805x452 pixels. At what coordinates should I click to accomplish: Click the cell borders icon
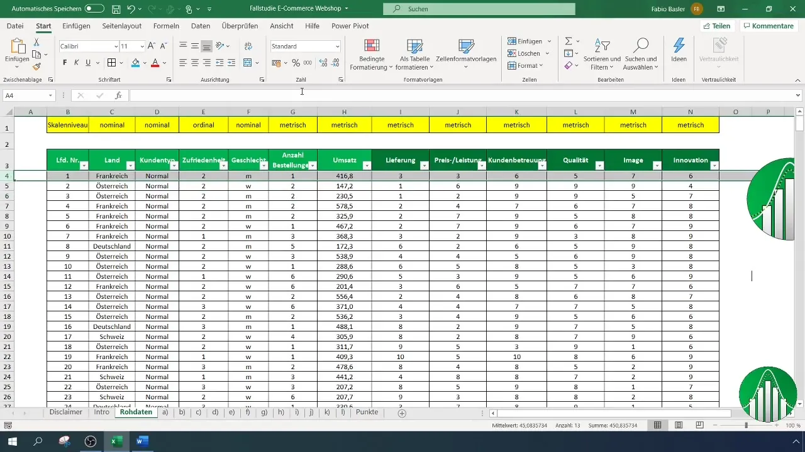111,63
